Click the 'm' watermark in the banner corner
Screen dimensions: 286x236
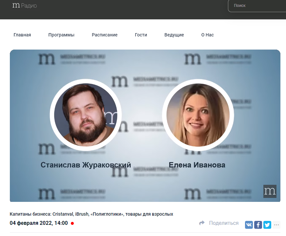[270, 191]
